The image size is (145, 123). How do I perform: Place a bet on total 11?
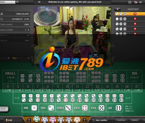tap(77, 88)
